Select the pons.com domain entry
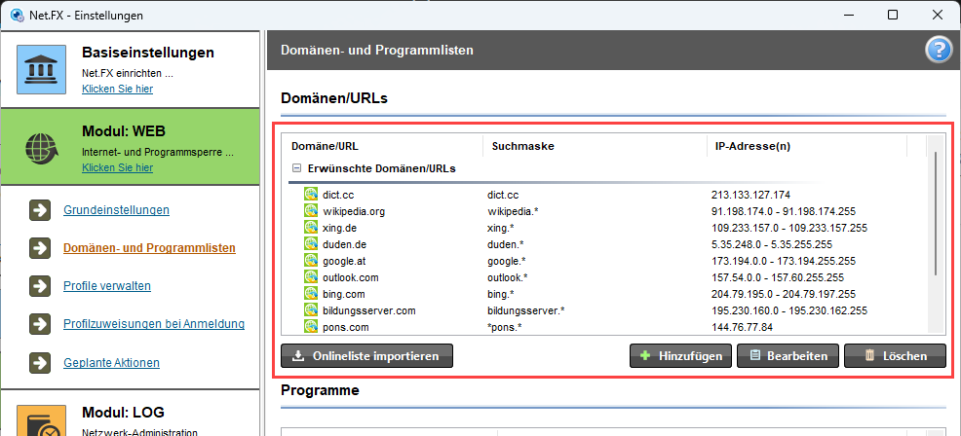 click(x=346, y=327)
